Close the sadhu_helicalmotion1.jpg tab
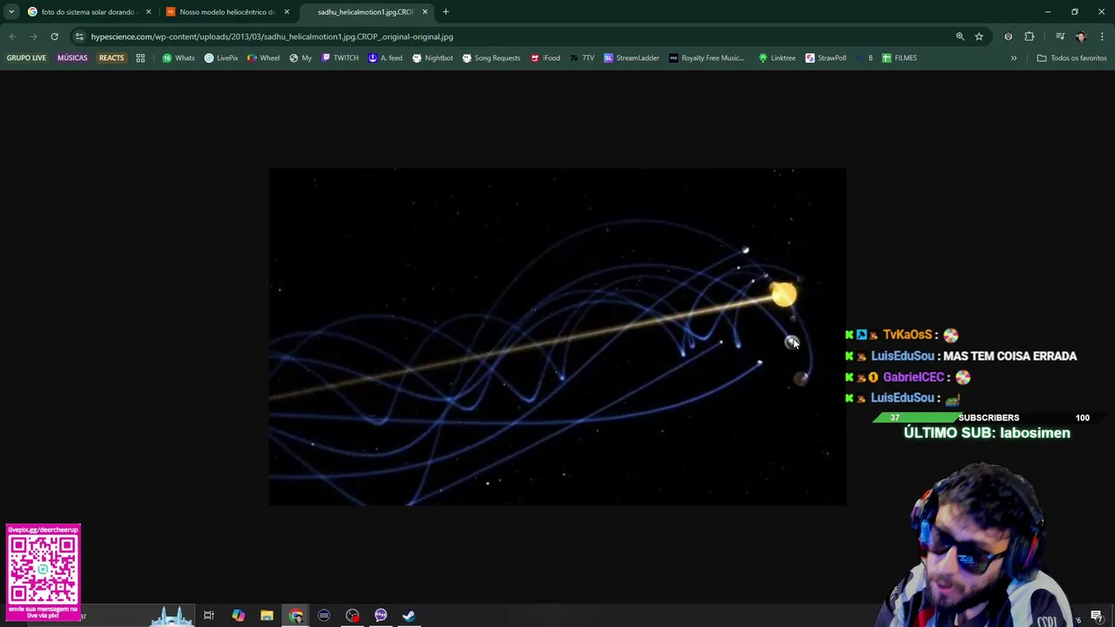1115x627 pixels. tap(425, 12)
